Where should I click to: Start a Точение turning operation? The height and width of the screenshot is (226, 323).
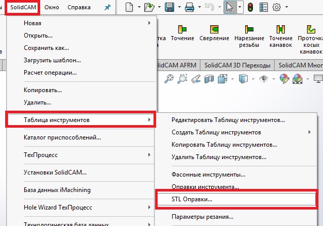pos(182,33)
